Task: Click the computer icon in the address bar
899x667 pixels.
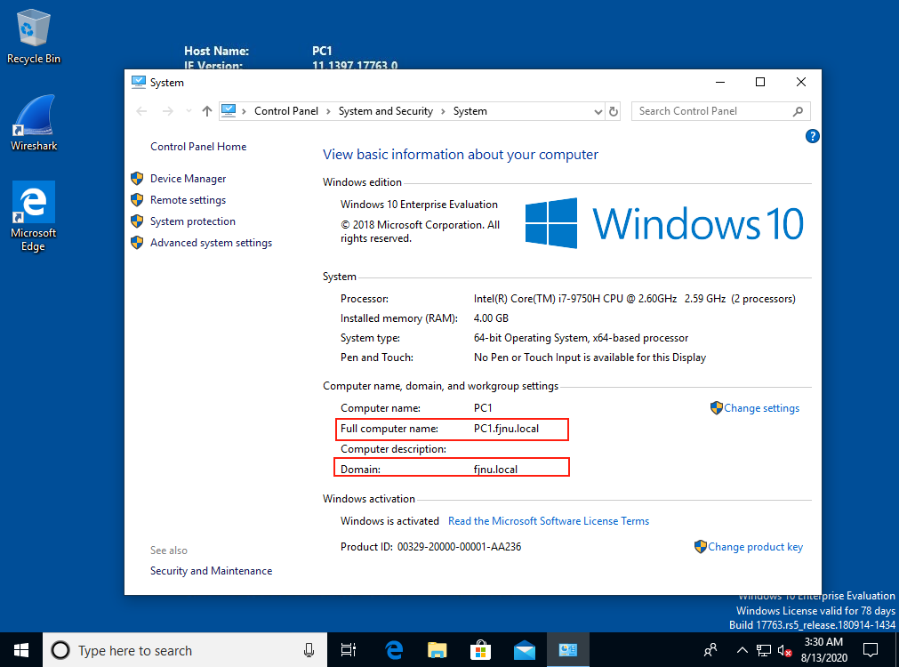Action: coord(229,110)
